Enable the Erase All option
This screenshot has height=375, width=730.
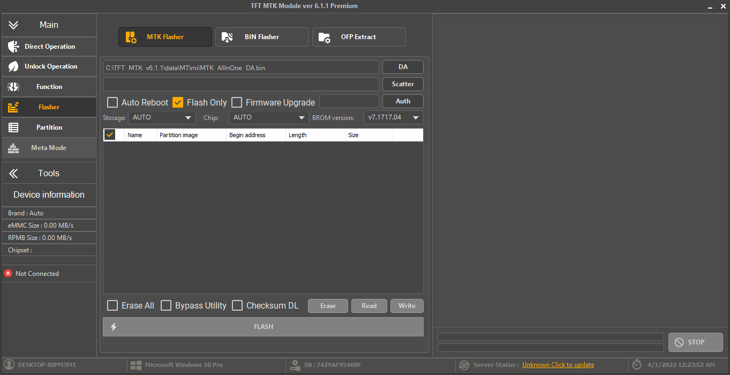(112, 305)
